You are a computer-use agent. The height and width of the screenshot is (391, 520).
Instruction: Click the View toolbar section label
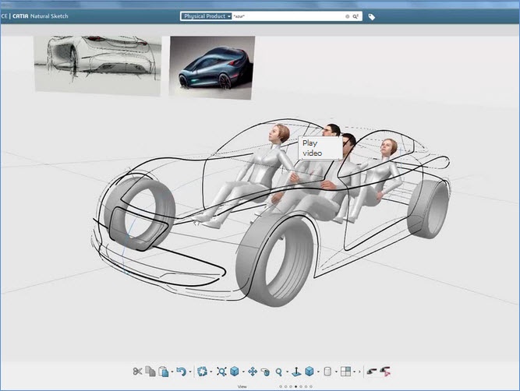click(x=242, y=386)
